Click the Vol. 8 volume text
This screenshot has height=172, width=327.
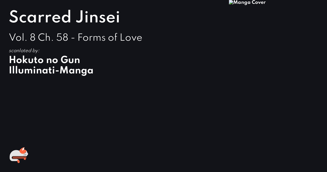click(22, 37)
